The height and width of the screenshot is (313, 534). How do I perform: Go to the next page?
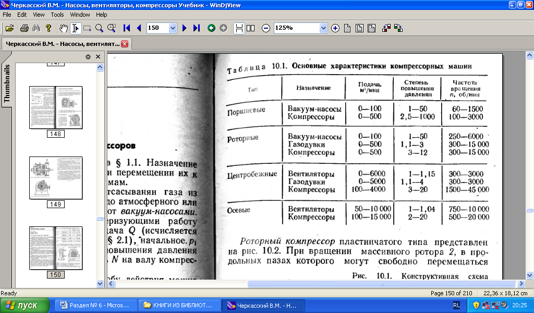(x=184, y=28)
